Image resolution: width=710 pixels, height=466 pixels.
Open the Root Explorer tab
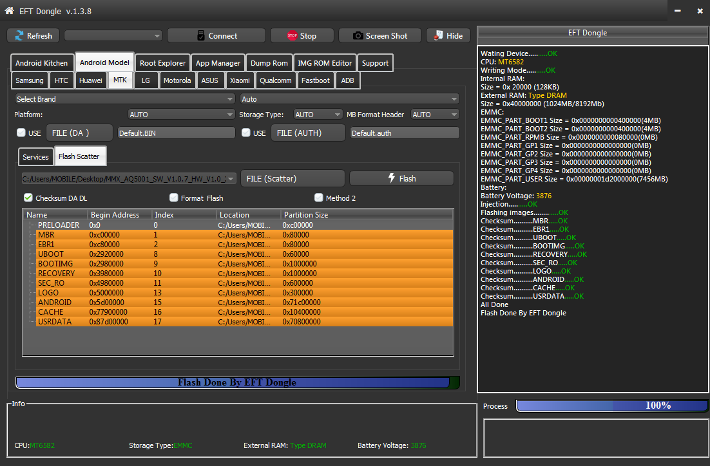[162, 63]
